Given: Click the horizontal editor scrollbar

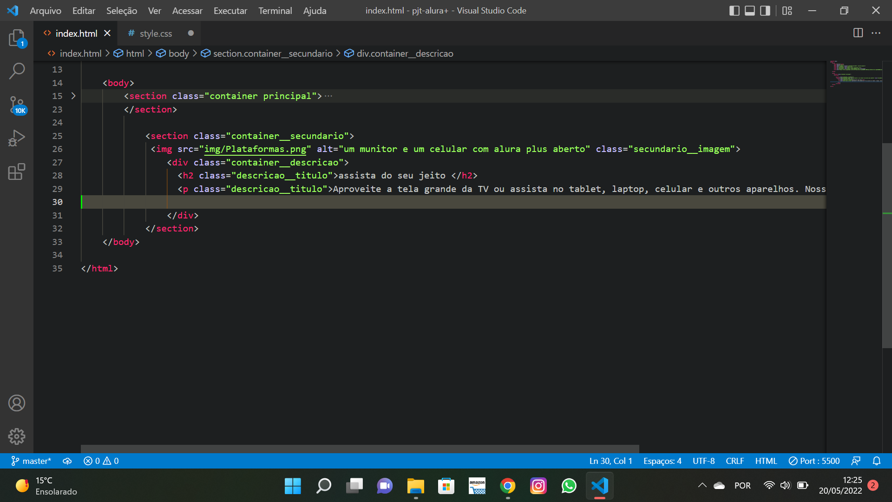Looking at the screenshot, I should point(360,449).
